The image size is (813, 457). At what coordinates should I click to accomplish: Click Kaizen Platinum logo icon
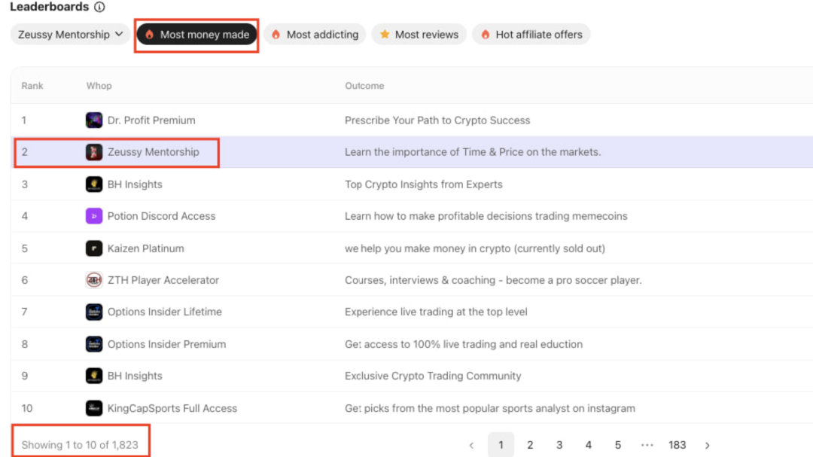94,248
